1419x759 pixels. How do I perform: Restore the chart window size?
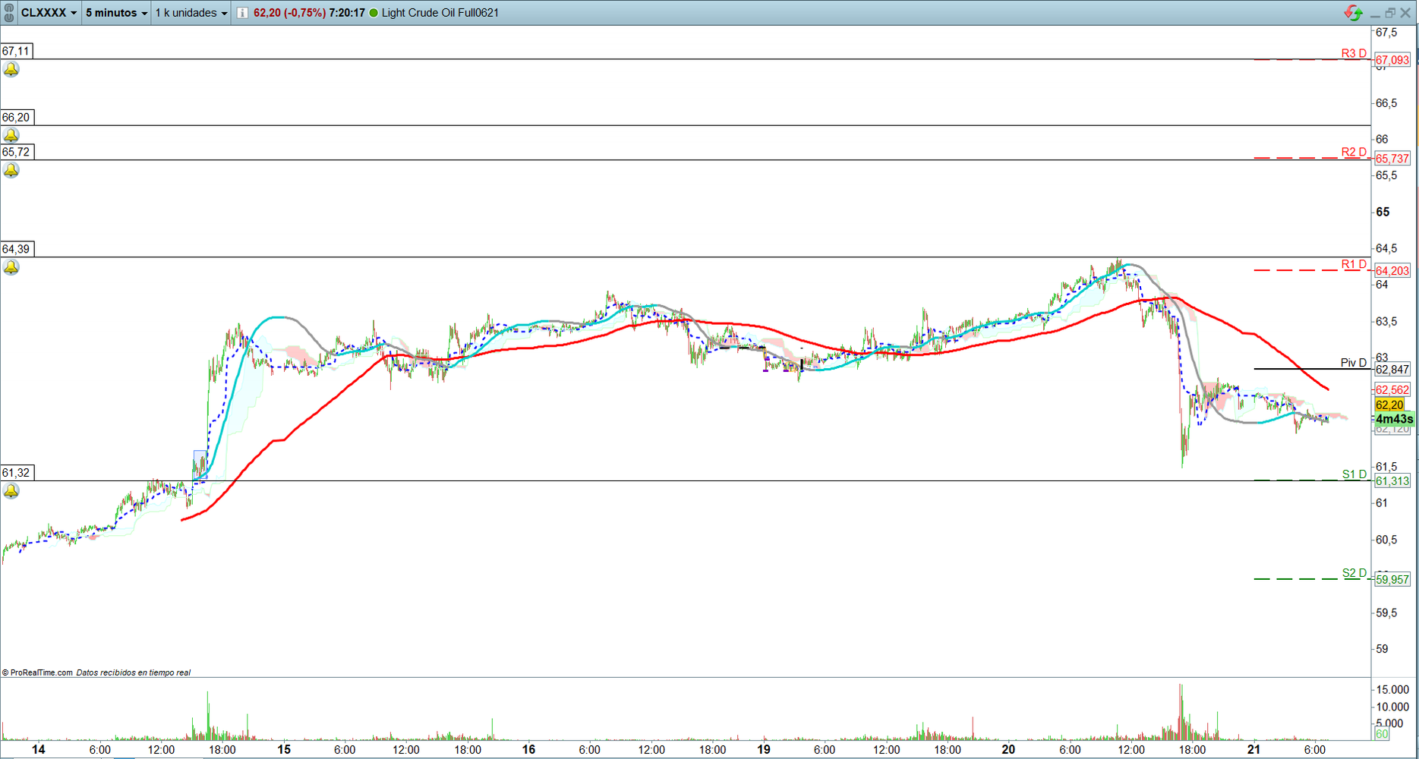[1390, 13]
